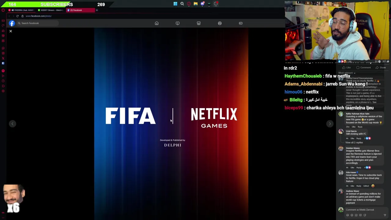
Task: Switch to the M3KKY Stream browser tab
Action: coord(51,10)
